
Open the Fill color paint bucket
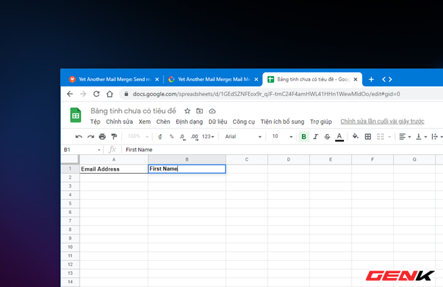coord(356,137)
